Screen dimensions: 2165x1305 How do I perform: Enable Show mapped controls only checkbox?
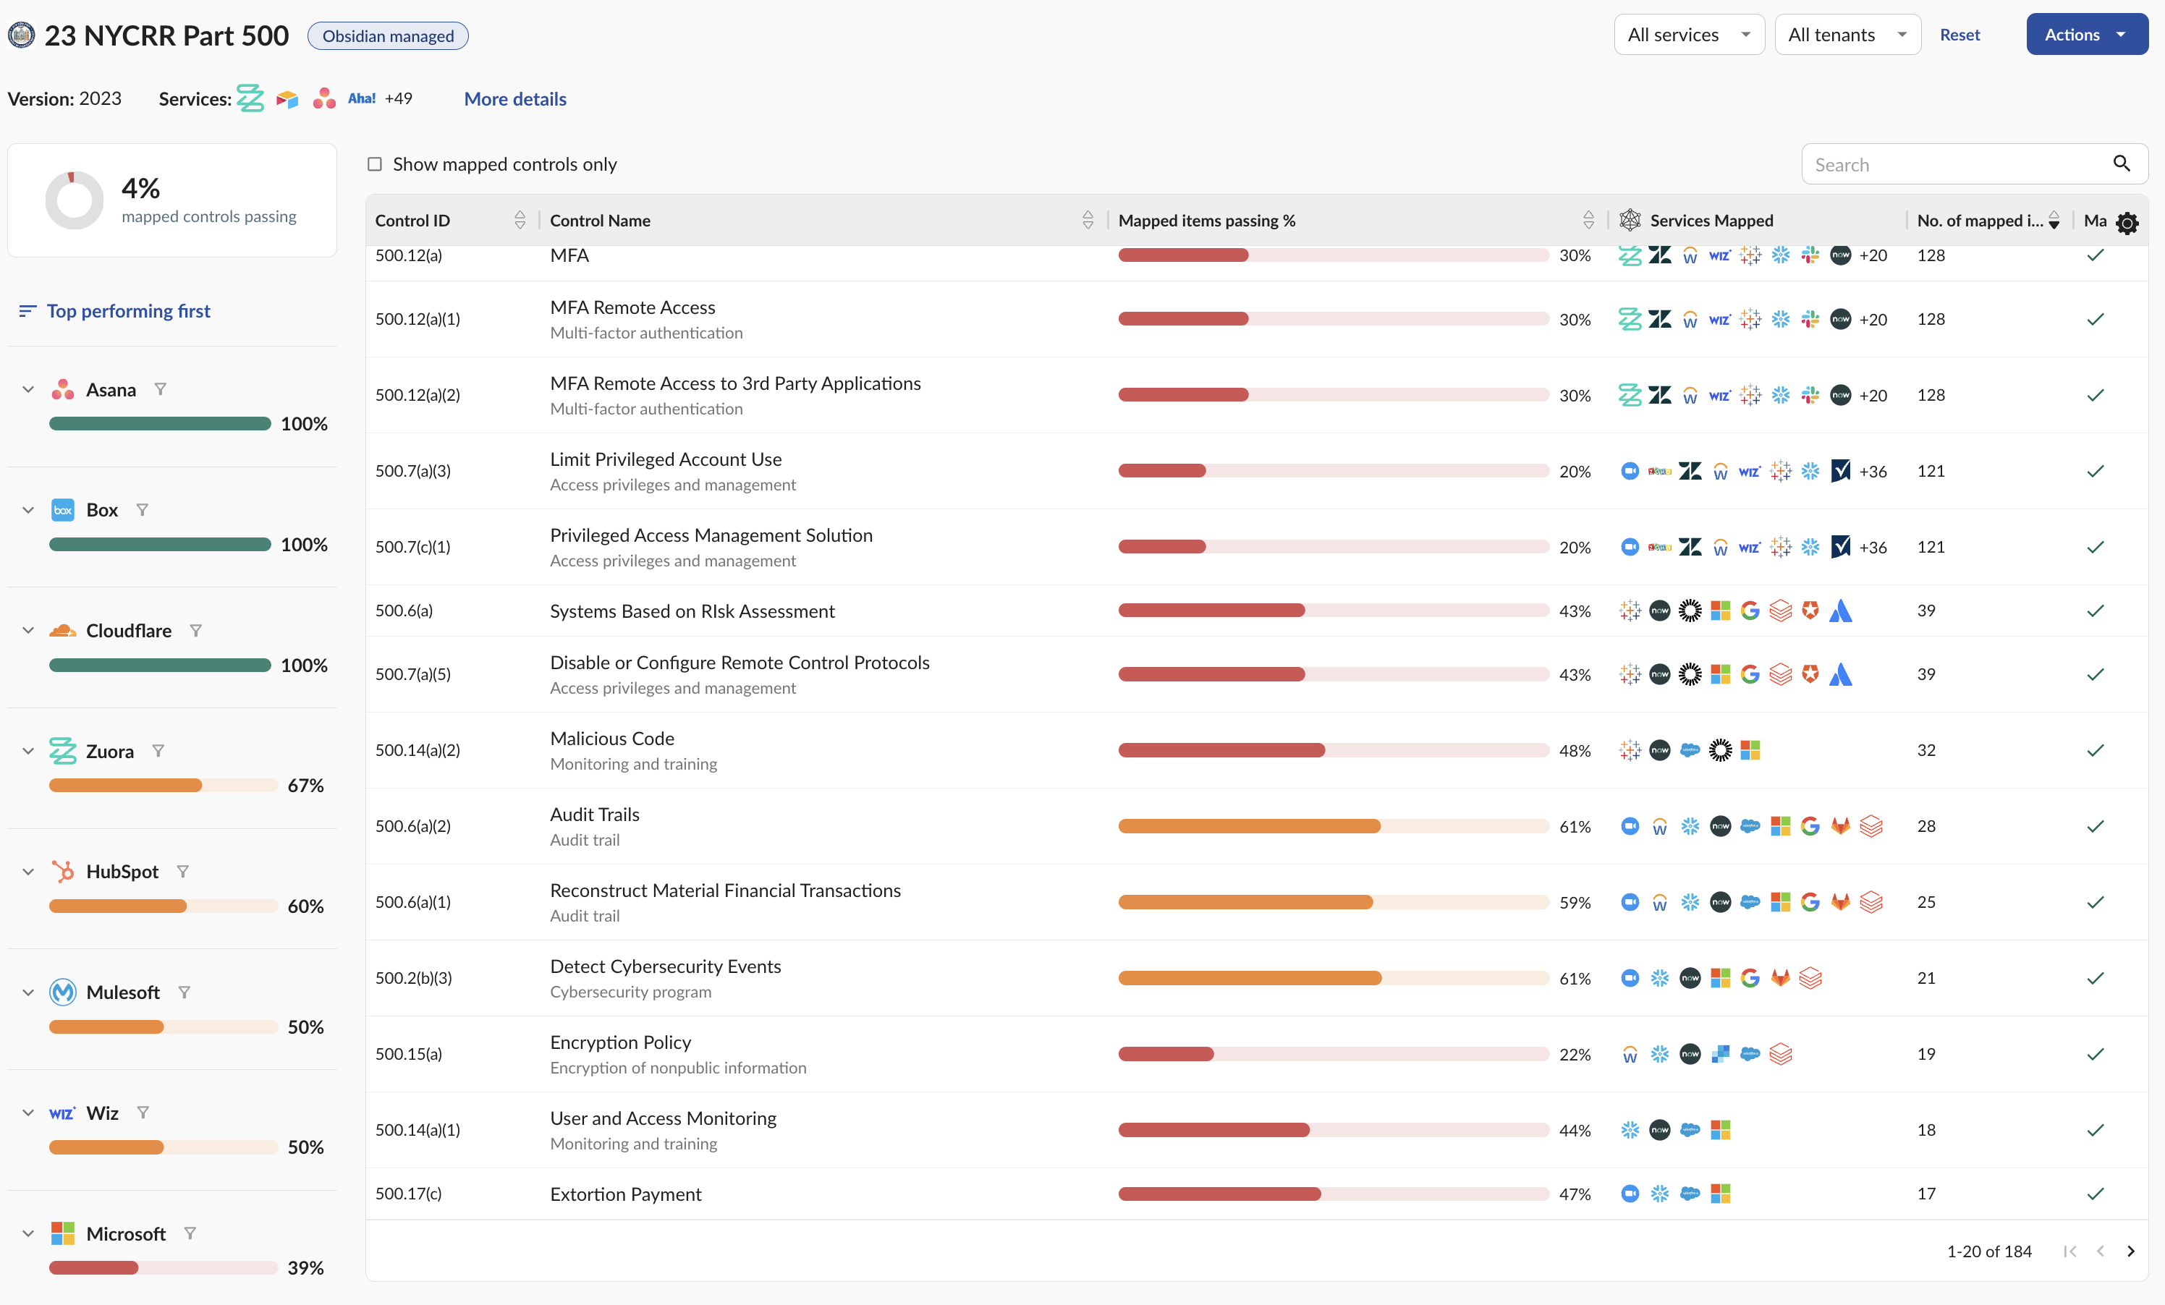[374, 164]
